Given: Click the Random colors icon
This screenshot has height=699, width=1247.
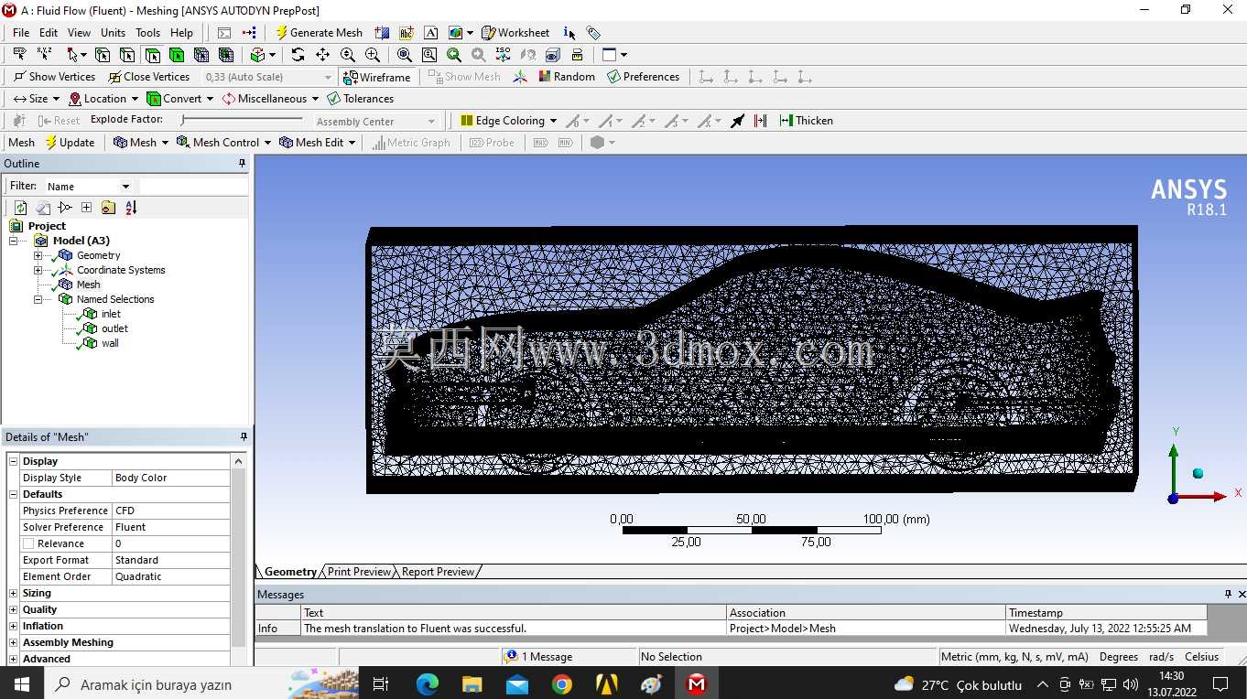Looking at the screenshot, I should tap(567, 77).
